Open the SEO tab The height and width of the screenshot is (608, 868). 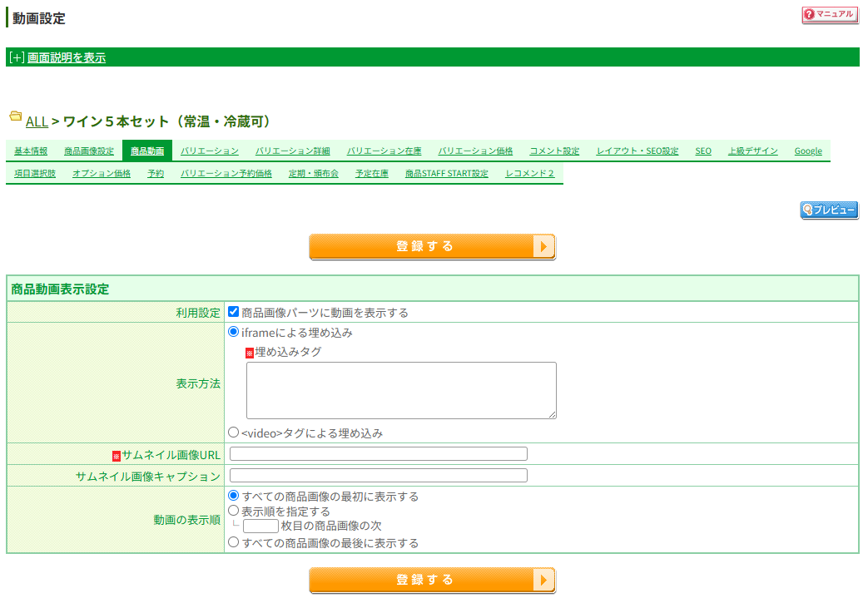(703, 151)
